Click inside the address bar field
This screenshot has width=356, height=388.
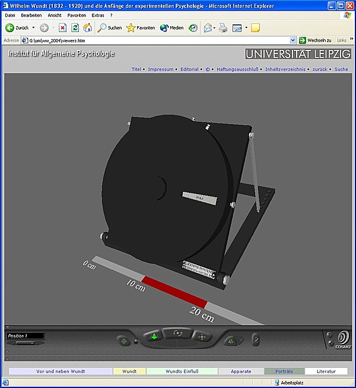(x=158, y=40)
